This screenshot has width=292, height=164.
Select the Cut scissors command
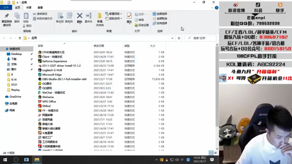27,26
